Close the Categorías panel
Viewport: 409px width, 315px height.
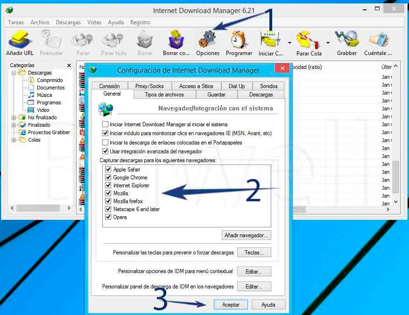tap(69, 65)
